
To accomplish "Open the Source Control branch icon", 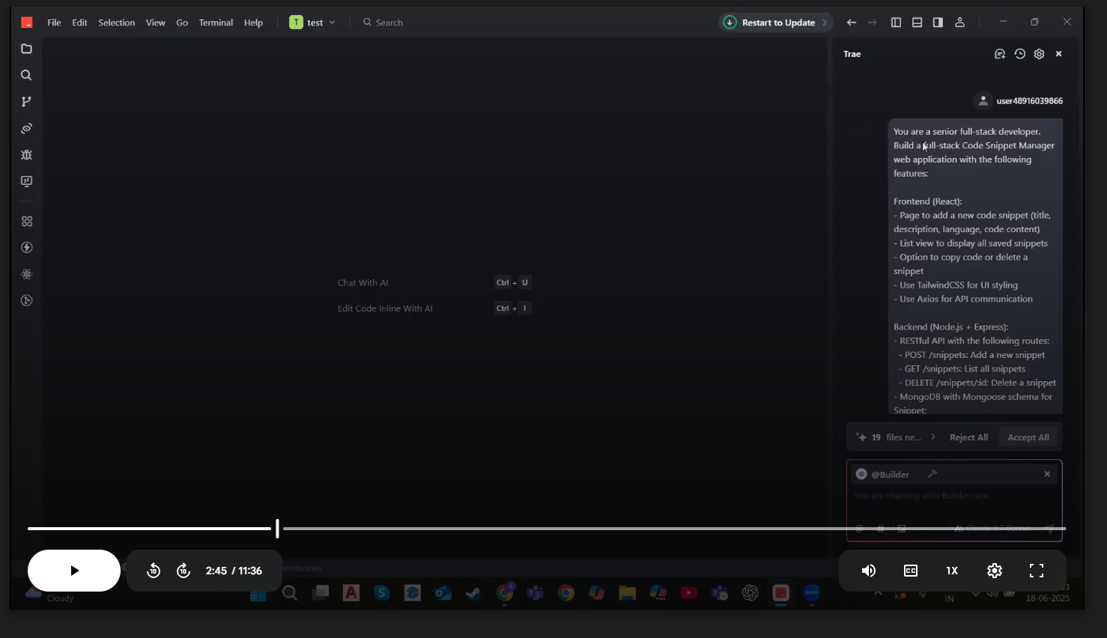I will (26, 102).
